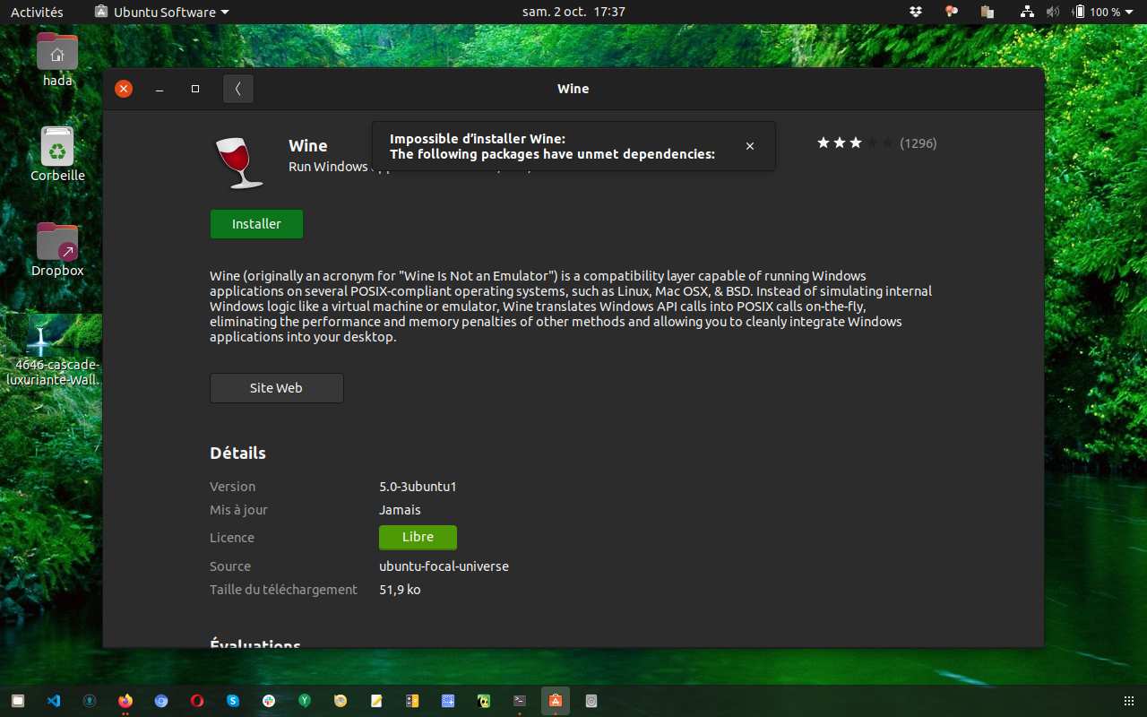Open Files from the dock
The height and width of the screenshot is (717, 1147).
pos(18,701)
